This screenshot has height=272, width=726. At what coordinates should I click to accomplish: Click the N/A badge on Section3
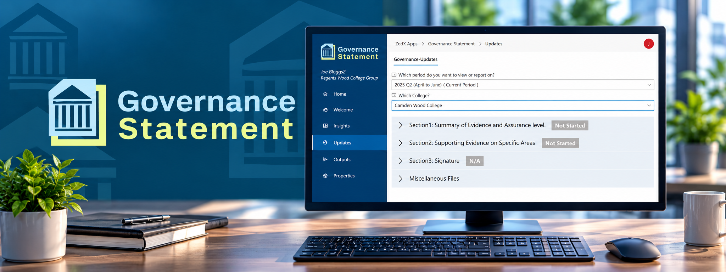(474, 161)
